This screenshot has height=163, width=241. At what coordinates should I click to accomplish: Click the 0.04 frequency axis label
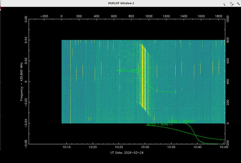tap(25, 40)
